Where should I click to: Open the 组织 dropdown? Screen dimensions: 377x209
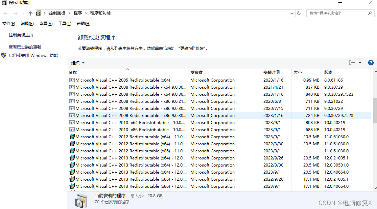tap(78, 63)
